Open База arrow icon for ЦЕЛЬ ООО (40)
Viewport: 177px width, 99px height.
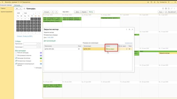pyautogui.click(x=79, y=49)
